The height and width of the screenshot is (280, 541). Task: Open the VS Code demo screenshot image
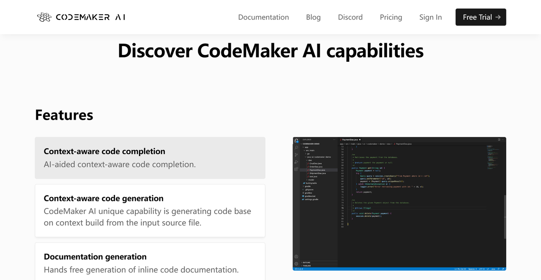399,204
